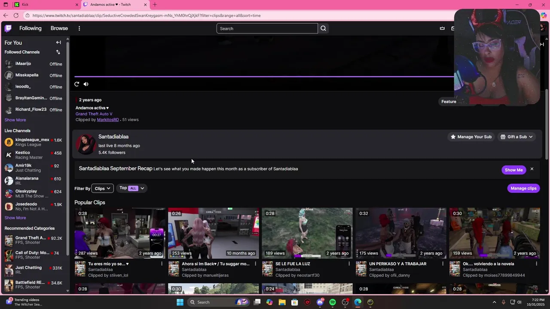Open Richard_Flow23 followed channel
Viewport: 550px width, 309px height.
[x=34, y=109]
